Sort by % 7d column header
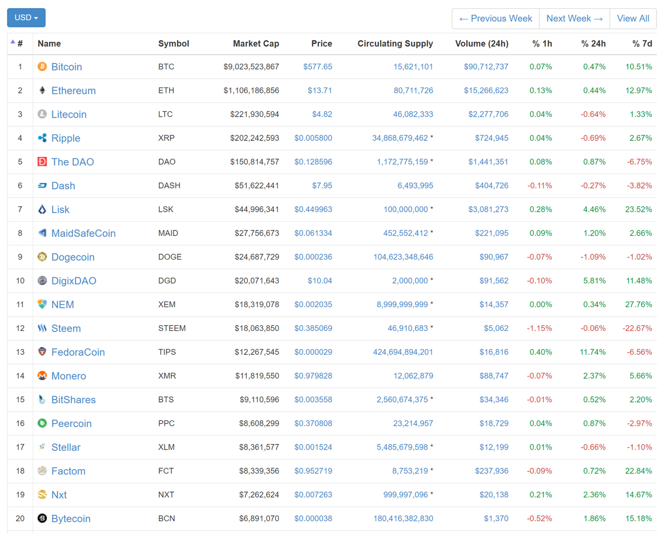 [x=642, y=44]
